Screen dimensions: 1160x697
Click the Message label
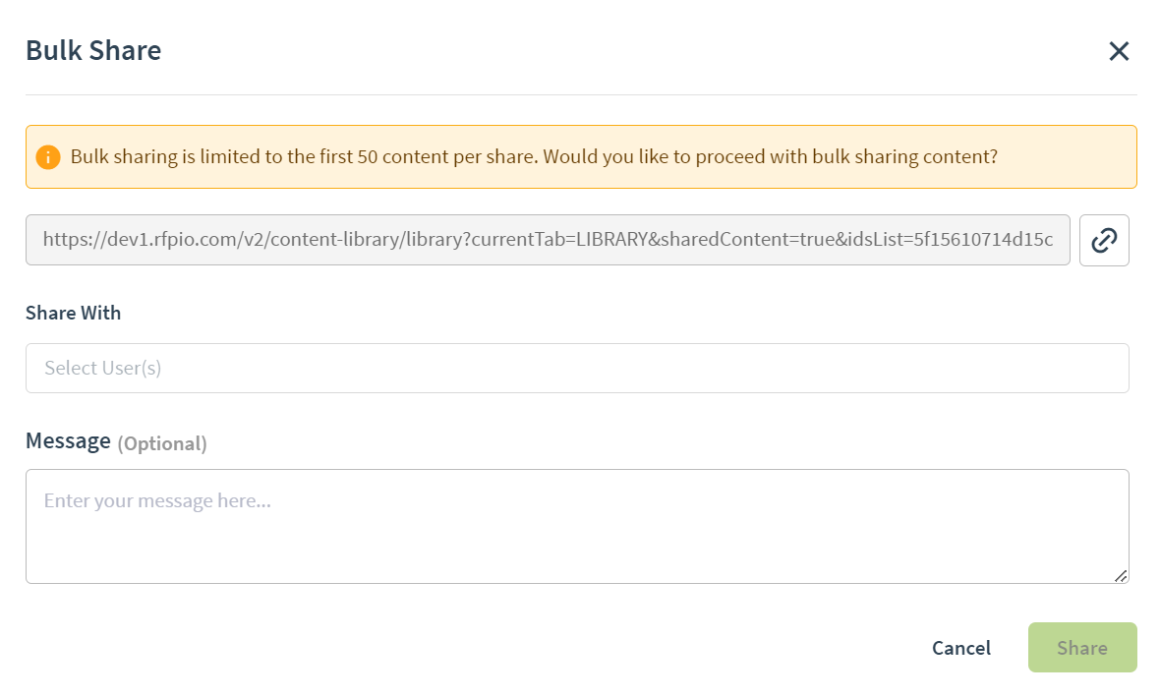[68, 441]
